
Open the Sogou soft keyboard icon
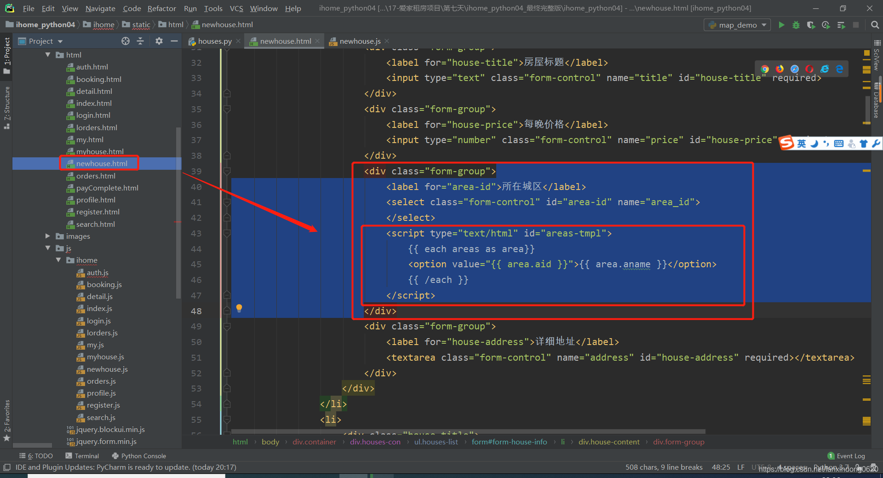839,144
